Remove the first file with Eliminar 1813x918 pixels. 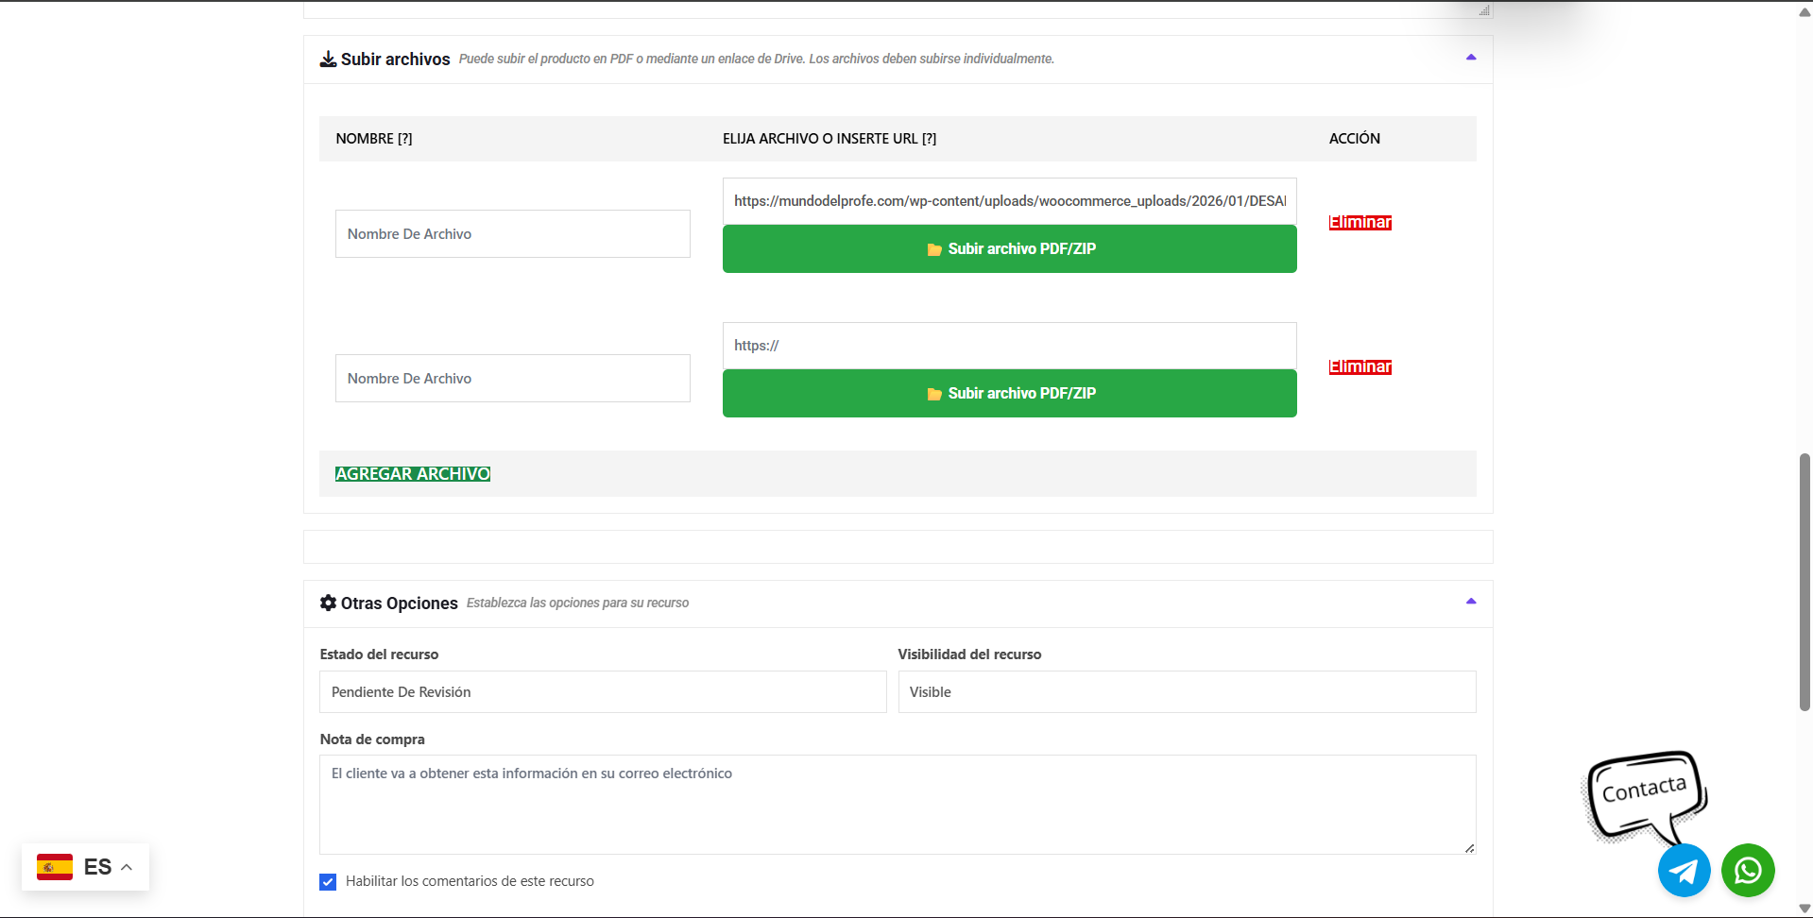(1360, 223)
